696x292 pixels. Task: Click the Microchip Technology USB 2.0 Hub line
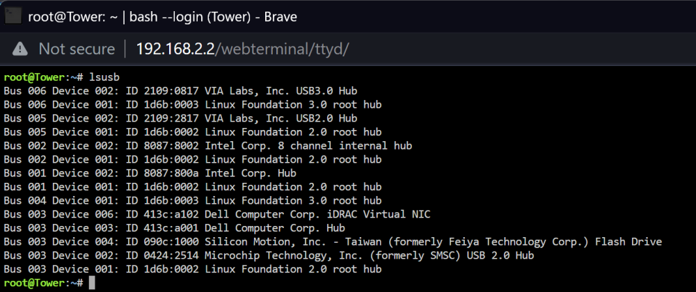point(269,256)
